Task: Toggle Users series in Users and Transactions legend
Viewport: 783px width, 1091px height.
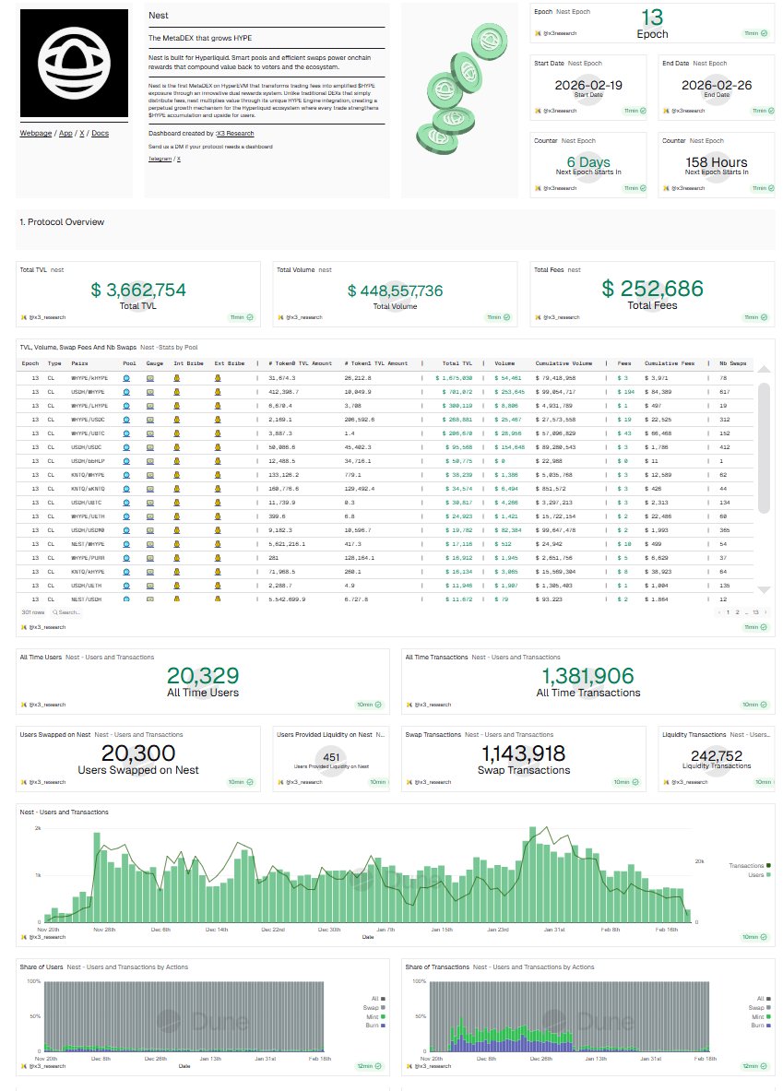Action: [759, 874]
